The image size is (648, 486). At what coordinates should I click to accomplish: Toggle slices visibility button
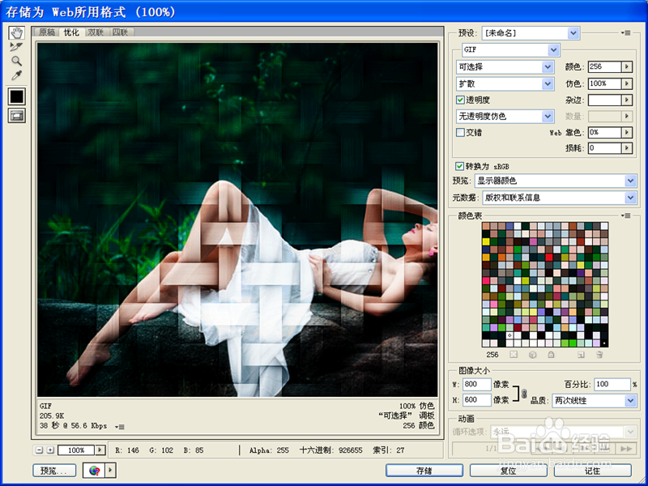coord(16,116)
